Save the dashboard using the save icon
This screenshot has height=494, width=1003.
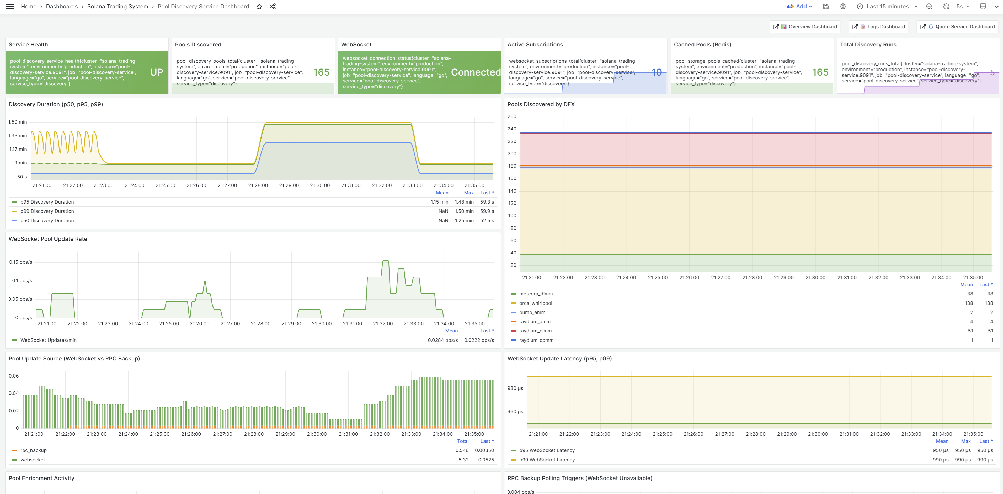pyautogui.click(x=826, y=6)
